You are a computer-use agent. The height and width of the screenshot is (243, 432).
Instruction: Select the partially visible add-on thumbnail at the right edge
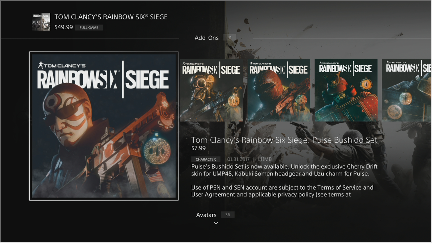pos(407,90)
